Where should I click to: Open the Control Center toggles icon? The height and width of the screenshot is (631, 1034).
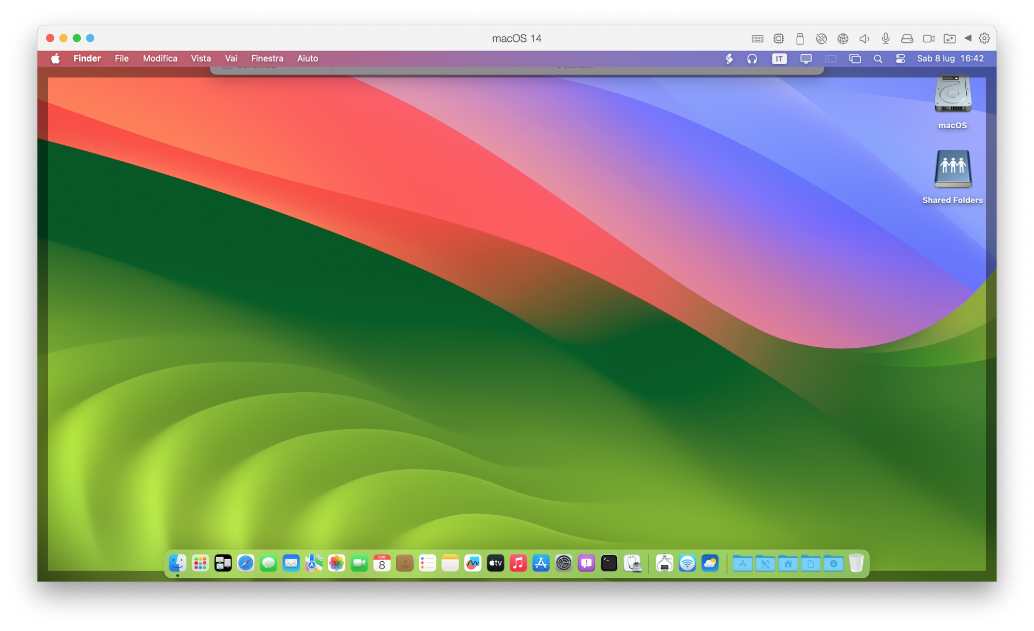tap(900, 59)
